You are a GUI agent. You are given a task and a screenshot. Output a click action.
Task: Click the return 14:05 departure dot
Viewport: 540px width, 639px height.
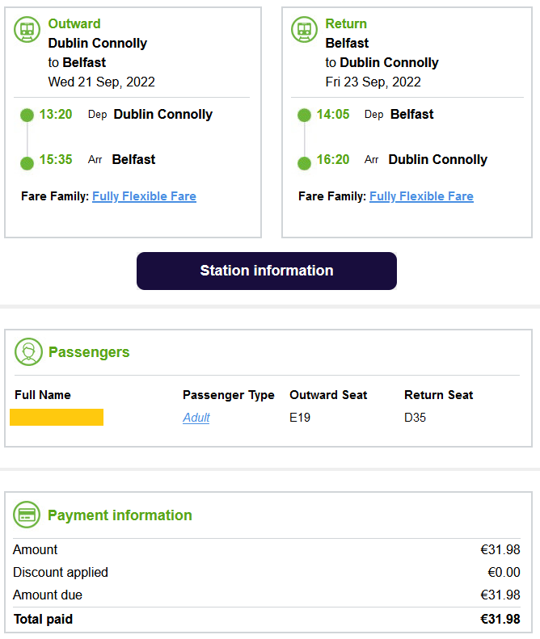[x=304, y=115]
